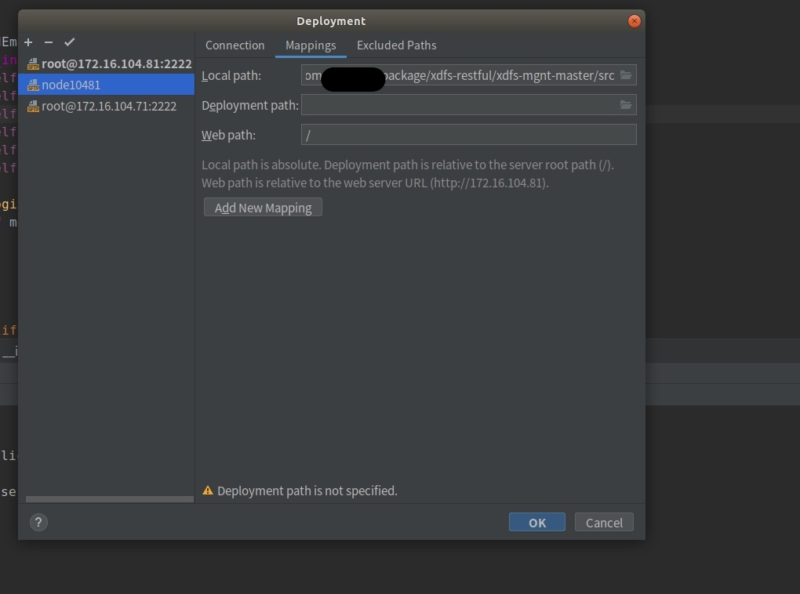
Task: Click the 'Local path is absolute' hint text
Action: (408, 165)
